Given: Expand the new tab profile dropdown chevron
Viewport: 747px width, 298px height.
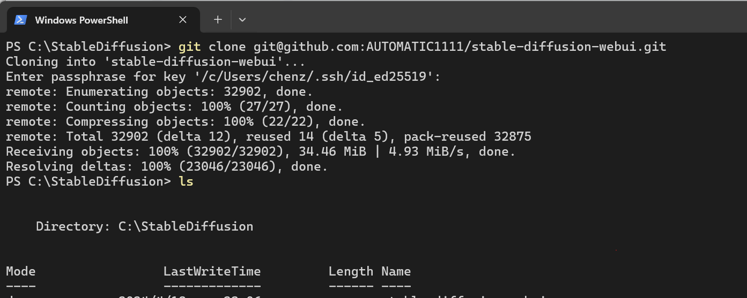Looking at the screenshot, I should pos(242,20).
